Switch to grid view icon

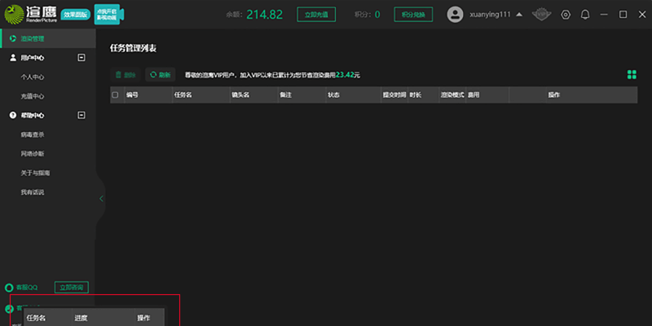631,74
